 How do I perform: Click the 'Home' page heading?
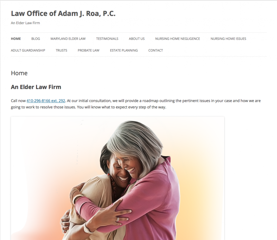[19, 73]
